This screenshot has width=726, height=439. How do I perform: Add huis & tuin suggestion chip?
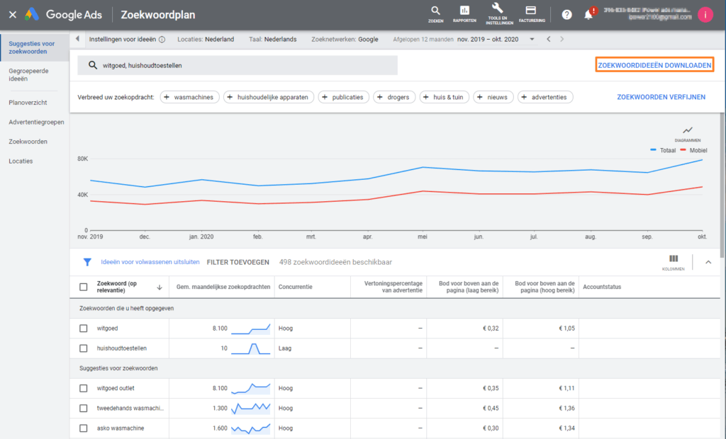pyautogui.click(x=444, y=97)
